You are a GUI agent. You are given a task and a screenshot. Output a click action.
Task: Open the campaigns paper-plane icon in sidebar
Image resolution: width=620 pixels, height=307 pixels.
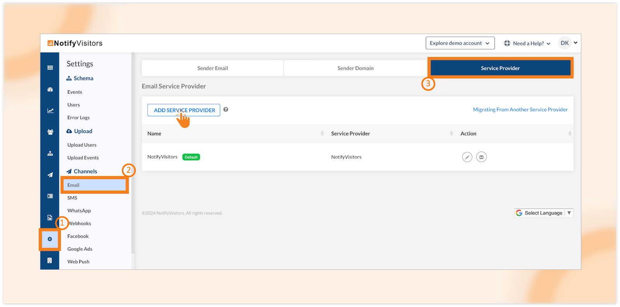click(x=50, y=175)
